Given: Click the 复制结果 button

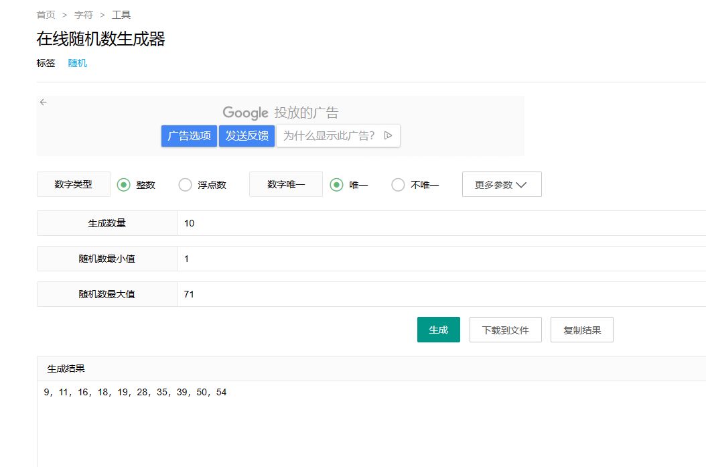Looking at the screenshot, I should (x=581, y=330).
